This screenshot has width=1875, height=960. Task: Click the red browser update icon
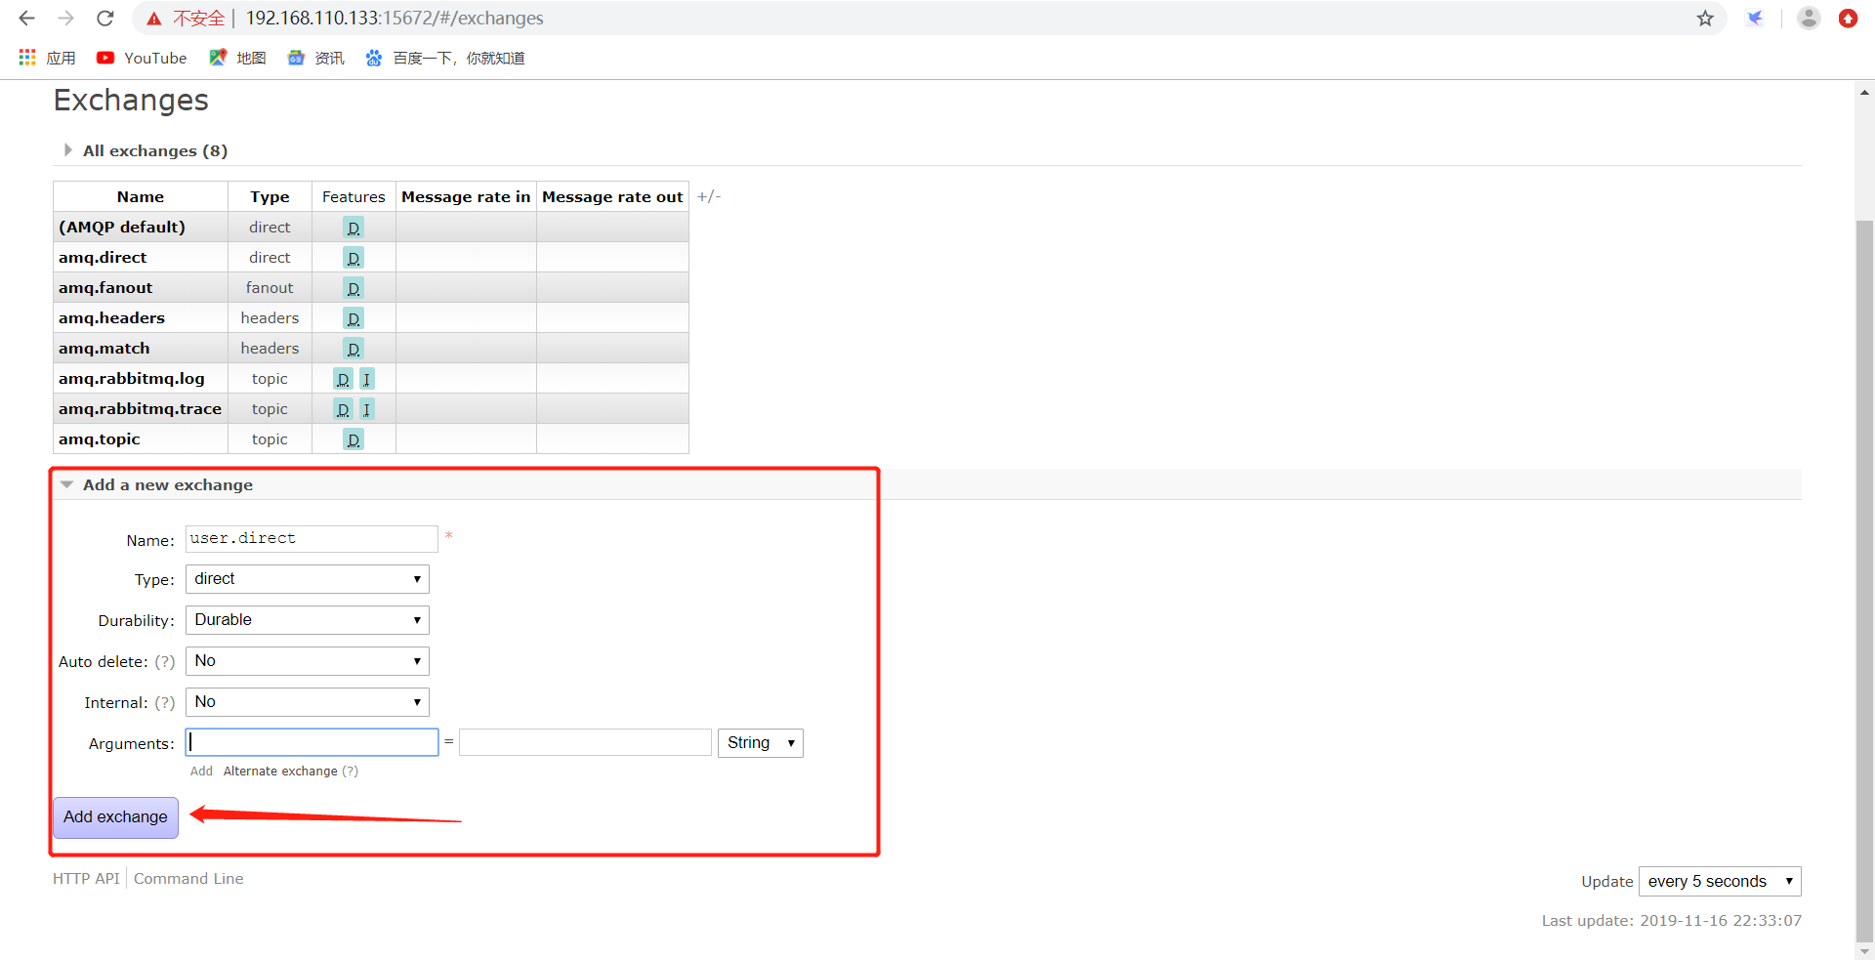(1848, 19)
